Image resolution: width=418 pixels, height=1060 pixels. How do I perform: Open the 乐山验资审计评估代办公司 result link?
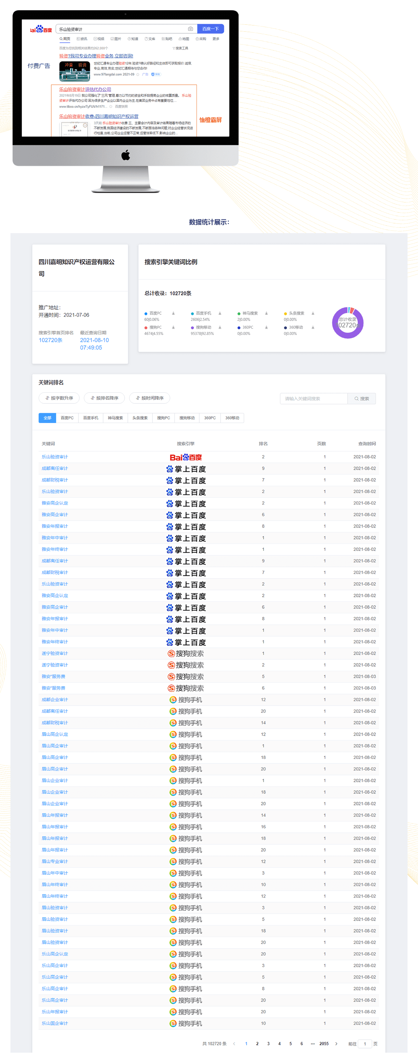85,89
